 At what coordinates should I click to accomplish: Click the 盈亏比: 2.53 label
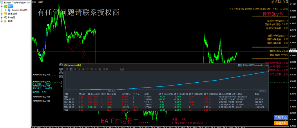39,92
